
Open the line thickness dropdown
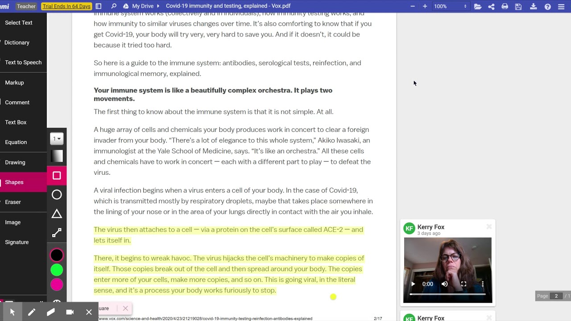[57, 139]
